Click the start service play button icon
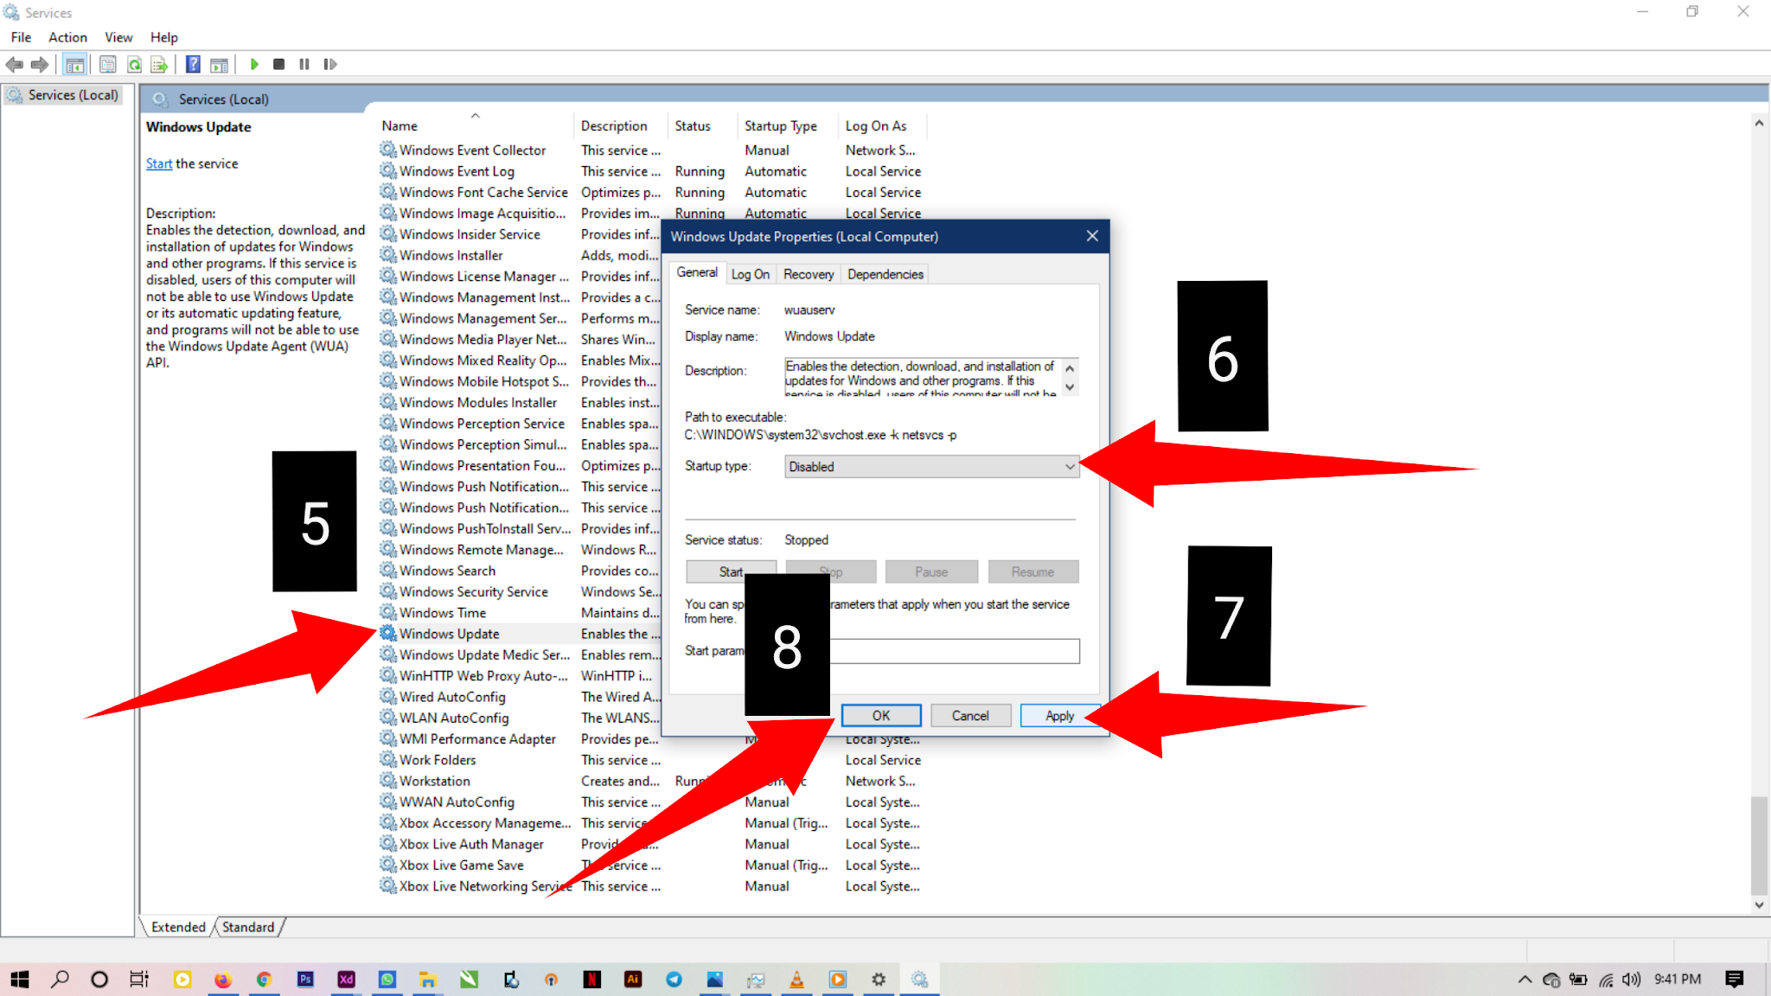 (x=254, y=63)
